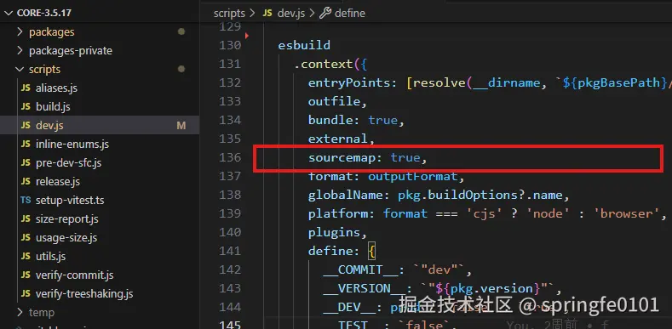Click entryPoints on line 132
This screenshot has width=672, height=329.
click(349, 82)
